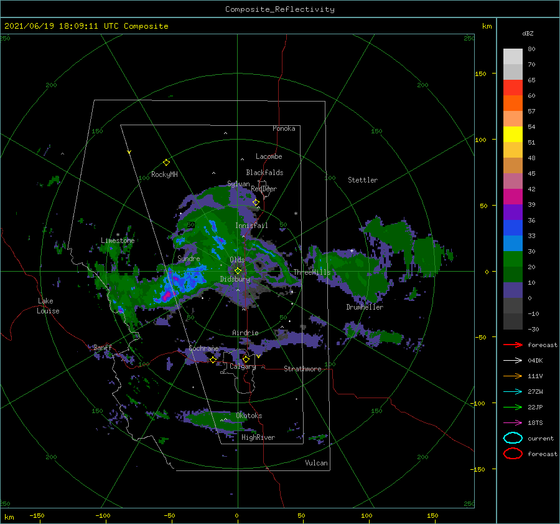The image size is (560, 524).
Task: Click the yellow diamond marker below Cochrane
Action: tap(213, 360)
